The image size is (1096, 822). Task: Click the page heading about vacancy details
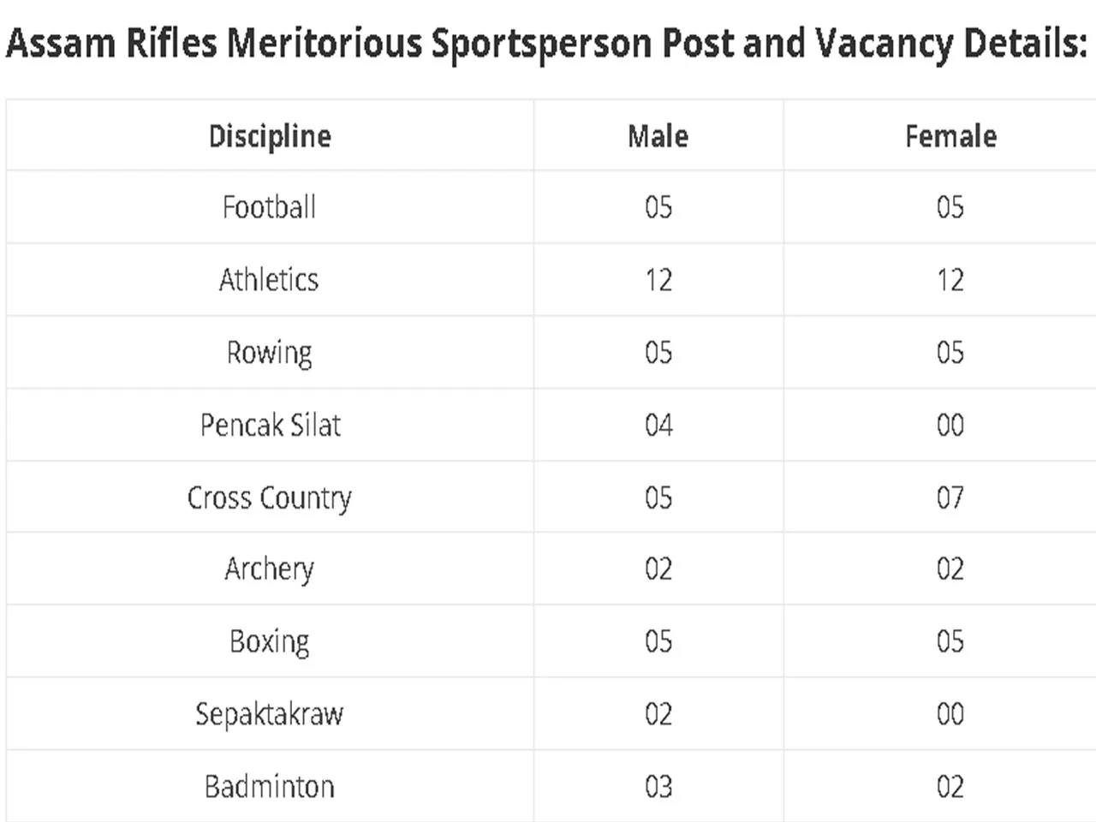546,44
